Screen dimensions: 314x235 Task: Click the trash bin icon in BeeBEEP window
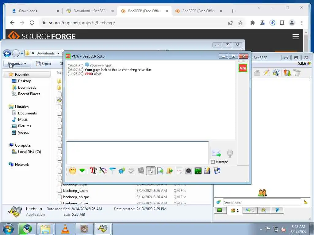coord(297,73)
